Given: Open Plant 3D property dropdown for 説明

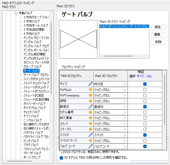Looking at the screenshot, I should (x=125, y=101).
